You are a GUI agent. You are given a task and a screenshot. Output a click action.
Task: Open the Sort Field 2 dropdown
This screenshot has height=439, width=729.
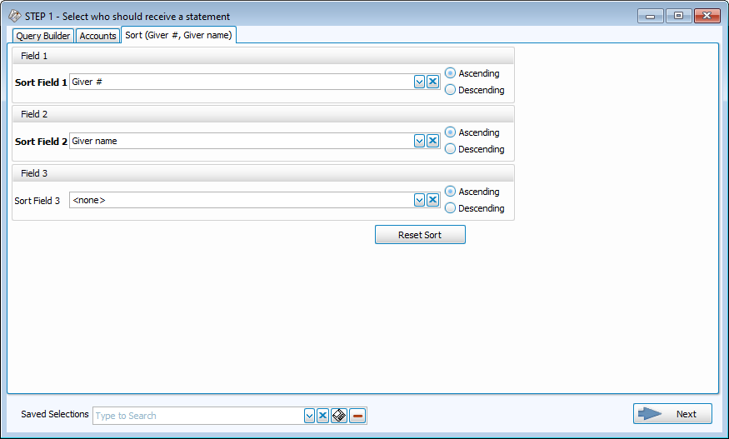pos(420,141)
